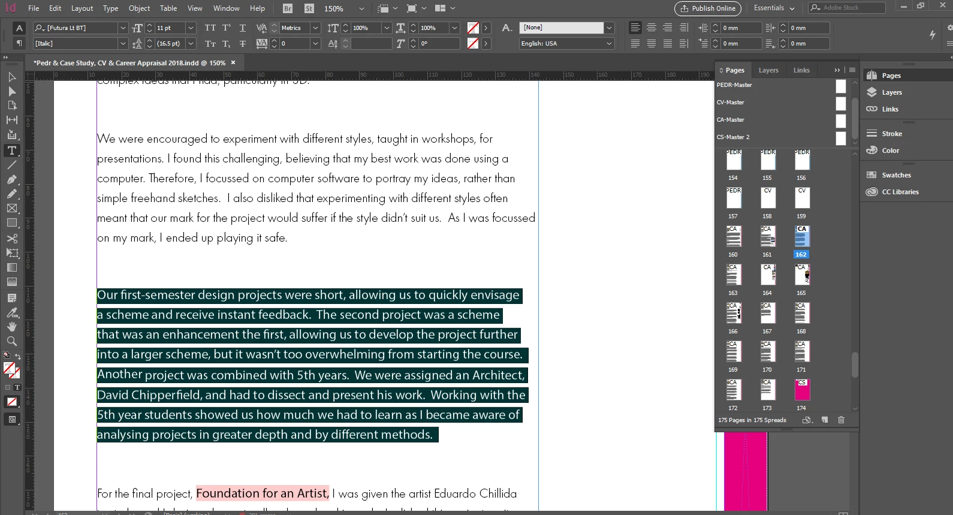Image resolution: width=953 pixels, height=515 pixels.
Task: Select the Zoom tool magnifier
Action: click(11, 341)
